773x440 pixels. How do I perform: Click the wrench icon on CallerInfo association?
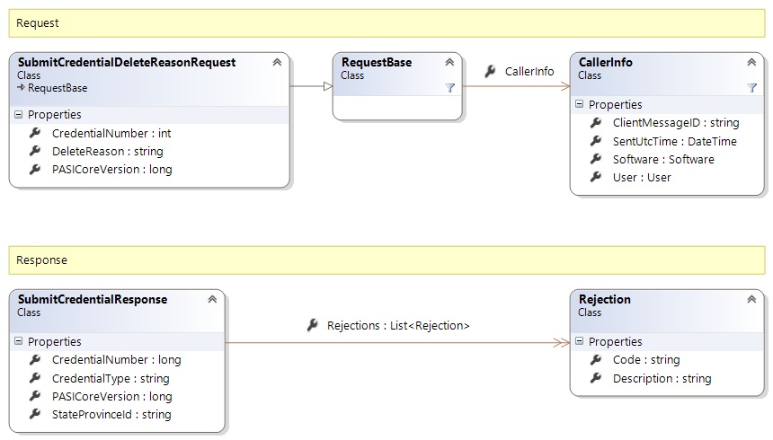[x=490, y=72]
